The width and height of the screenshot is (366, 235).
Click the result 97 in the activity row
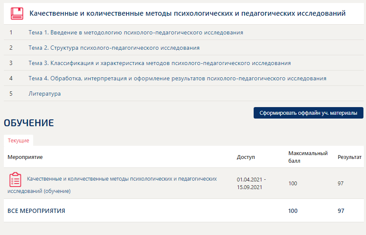pos(340,184)
